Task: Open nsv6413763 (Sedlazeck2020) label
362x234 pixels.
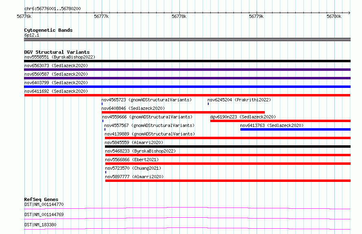Action: tap(272, 125)
